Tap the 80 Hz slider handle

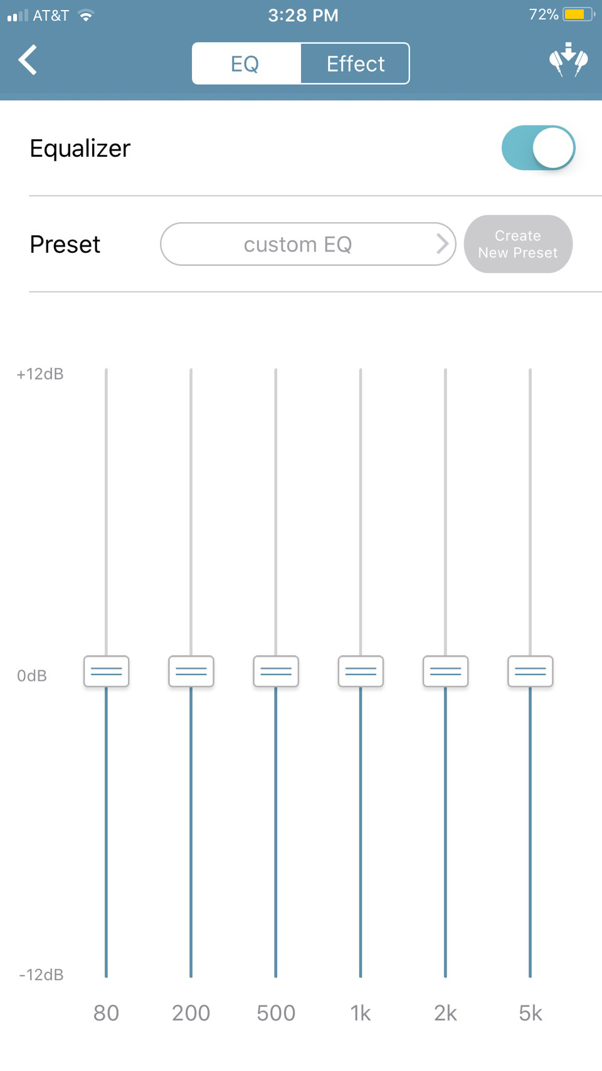107,671
